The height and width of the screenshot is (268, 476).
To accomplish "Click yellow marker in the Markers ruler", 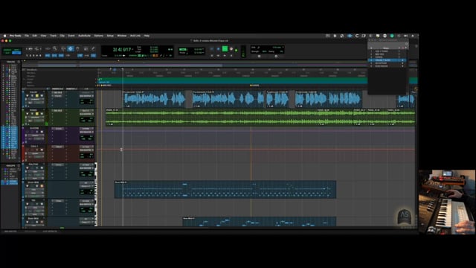I will (251, 86).
